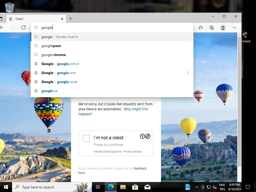The width and height of the screenshot is (256, 192).
Task: Go back with the browser back arrow
Action: tap(2, 27)
